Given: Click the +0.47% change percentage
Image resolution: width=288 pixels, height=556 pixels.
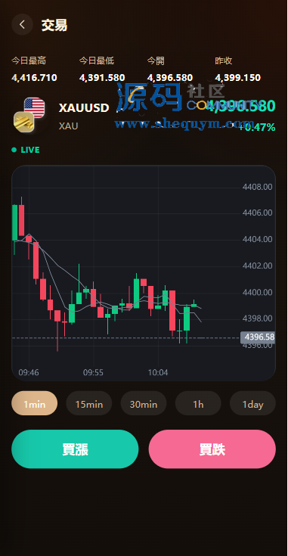Looking at the screenshot, I should [x=257, y=127].
